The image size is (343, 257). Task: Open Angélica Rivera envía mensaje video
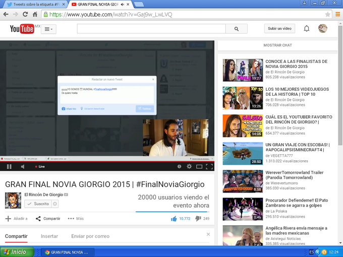[297, 230]
